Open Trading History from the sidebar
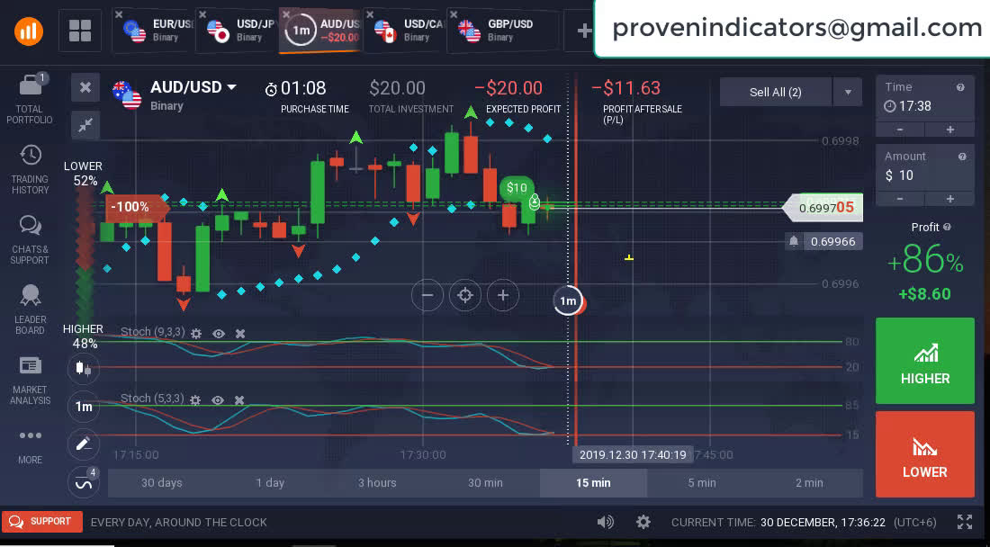990x547 pixels. (x=30, y=156)
